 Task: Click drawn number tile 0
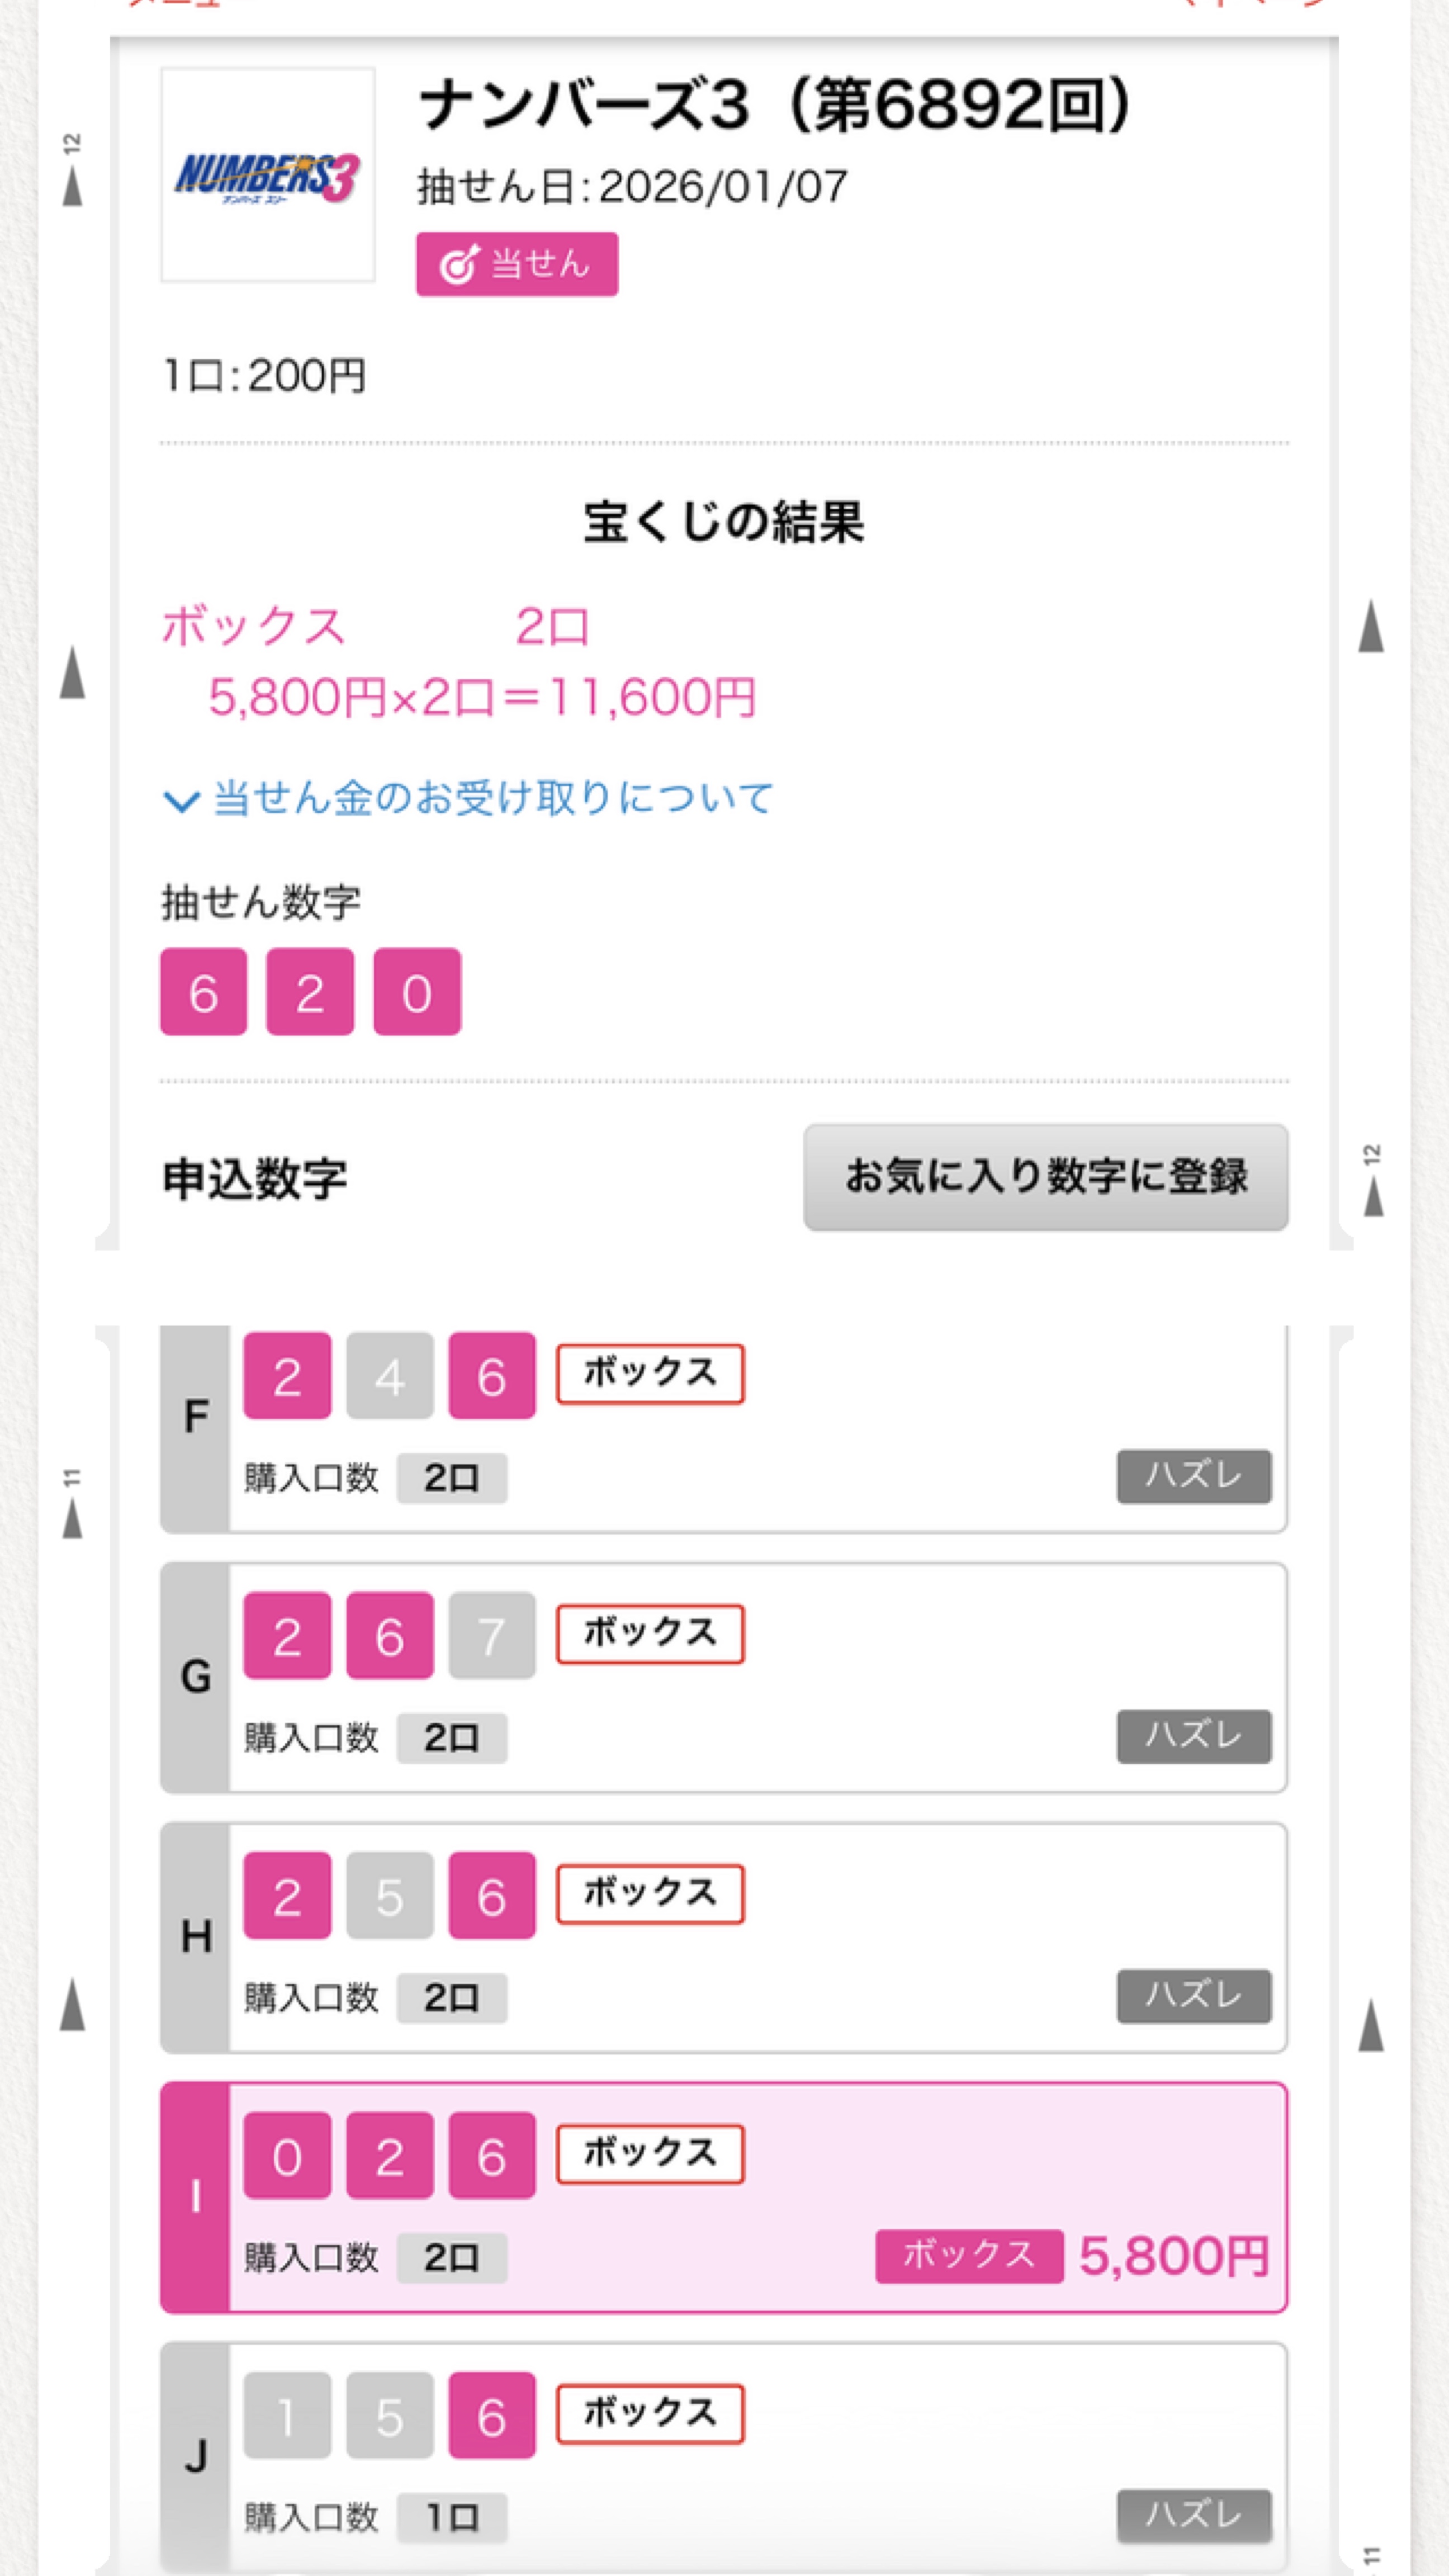[x=417, y=992]
